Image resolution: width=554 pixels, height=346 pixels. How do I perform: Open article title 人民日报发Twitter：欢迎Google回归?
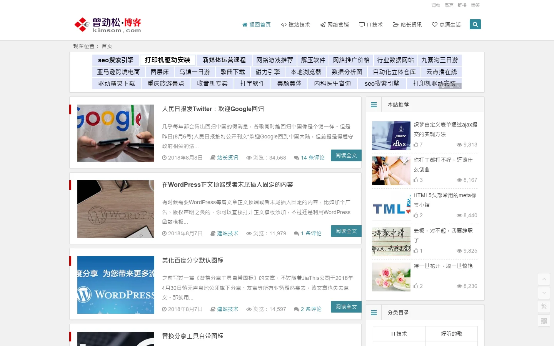[x=213, y=109]
